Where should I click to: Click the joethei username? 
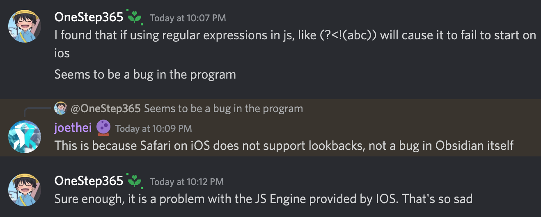pyautogui.click(x=73, y=128)
